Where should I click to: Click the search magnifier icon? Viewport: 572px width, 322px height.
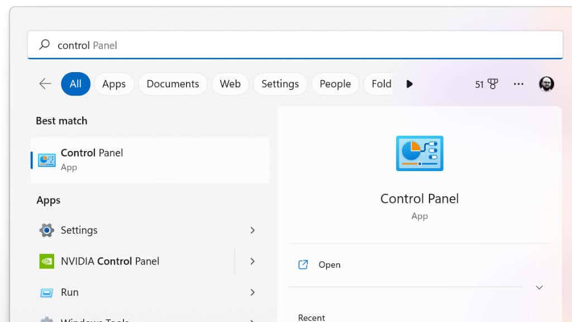click(44, 45)
